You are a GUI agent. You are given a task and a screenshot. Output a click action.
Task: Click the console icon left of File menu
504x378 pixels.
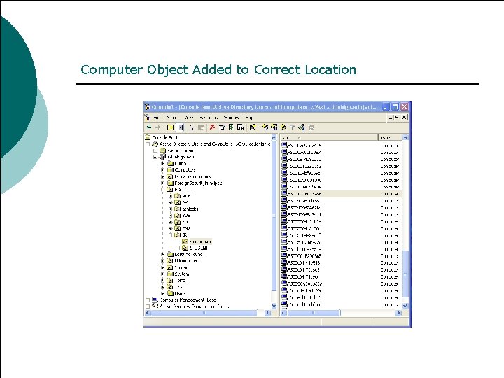[x=148, y=118]
